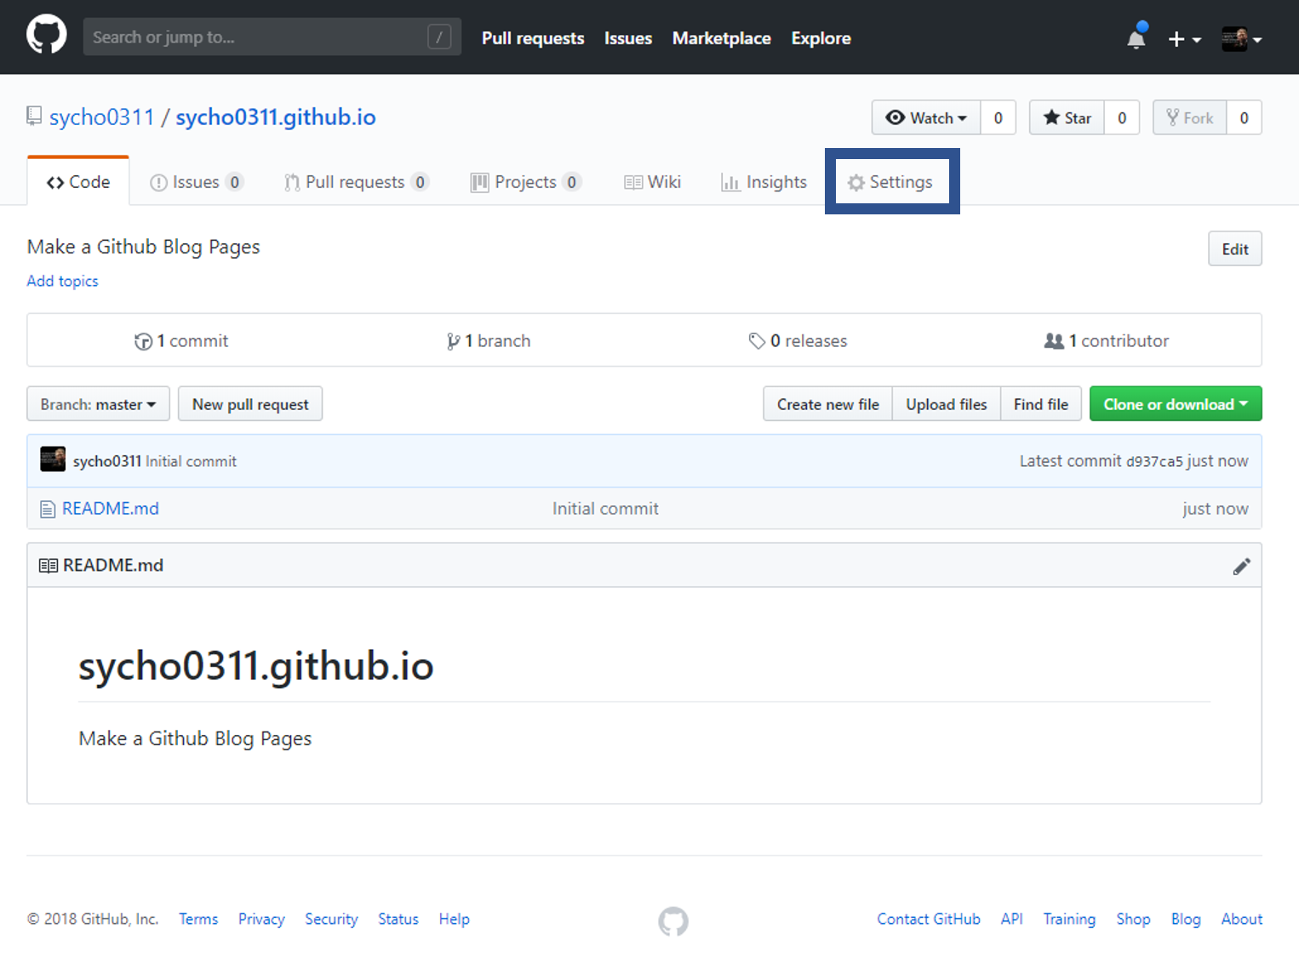Click Create new file button
Screen dimensions: 1299x957
[827, 404]
